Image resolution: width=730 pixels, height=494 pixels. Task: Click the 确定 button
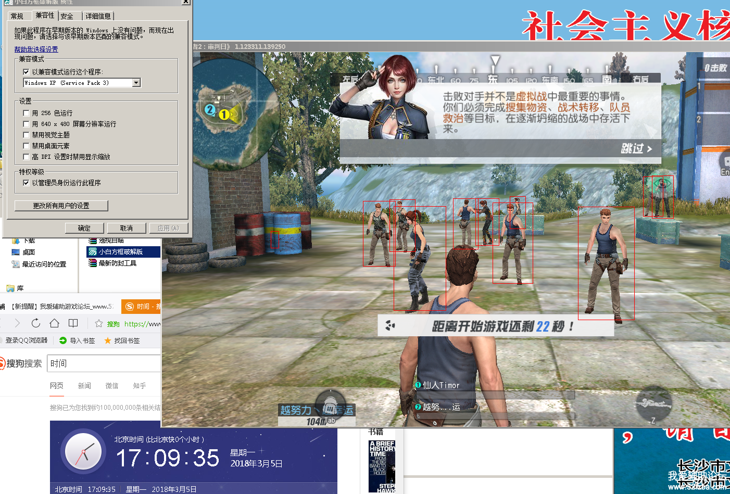(x=84, y=228)
